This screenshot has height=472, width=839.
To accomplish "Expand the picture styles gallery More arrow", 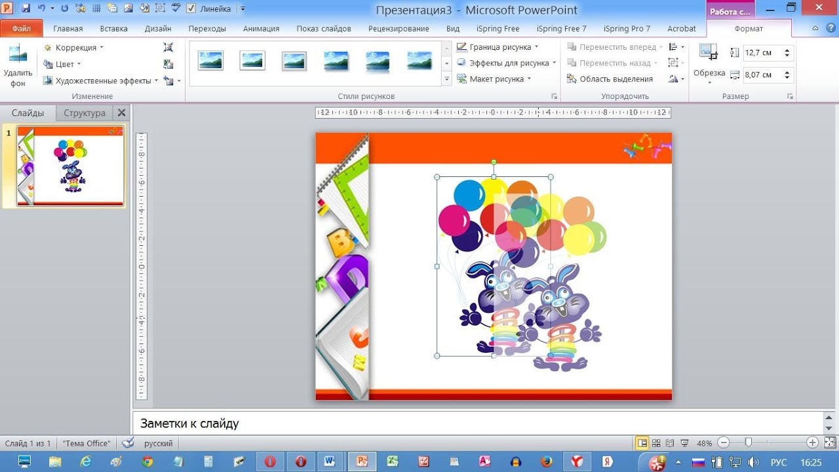I will click(x=447, y=79).
